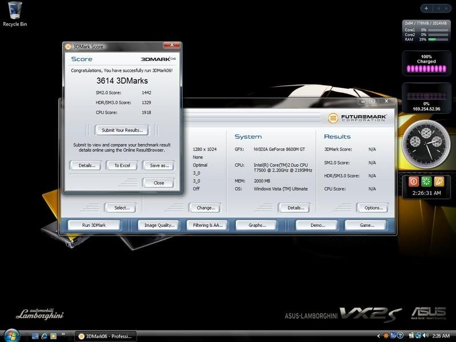Open Details in the Score dialog
Screen dimensions: 456x342
87,165
